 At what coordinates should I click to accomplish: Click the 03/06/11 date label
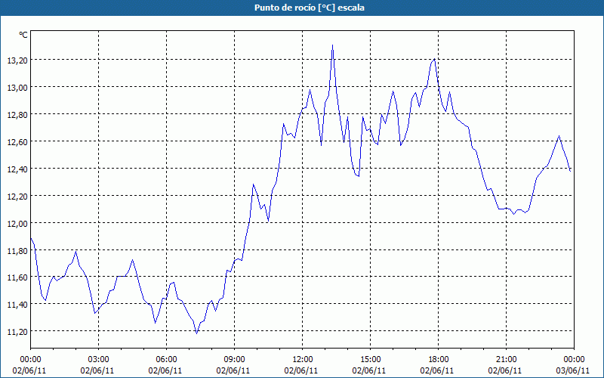pos(573,370)
